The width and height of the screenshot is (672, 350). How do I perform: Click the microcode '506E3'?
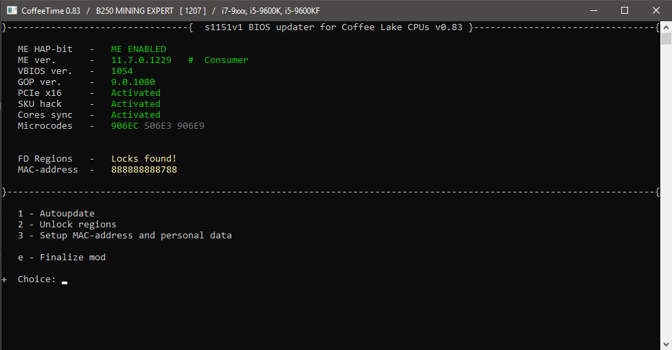pyautogui.click(x=158, y=126)
